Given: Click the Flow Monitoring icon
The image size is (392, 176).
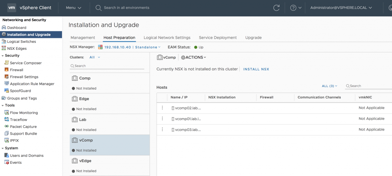Looking at the screenshot, I should click(7, 113).
